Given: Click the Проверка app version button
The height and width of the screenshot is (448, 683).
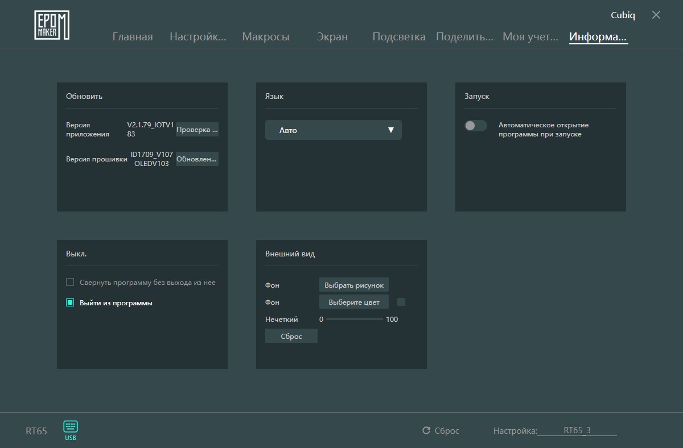Looking at the screenshot, I should 197,130.
